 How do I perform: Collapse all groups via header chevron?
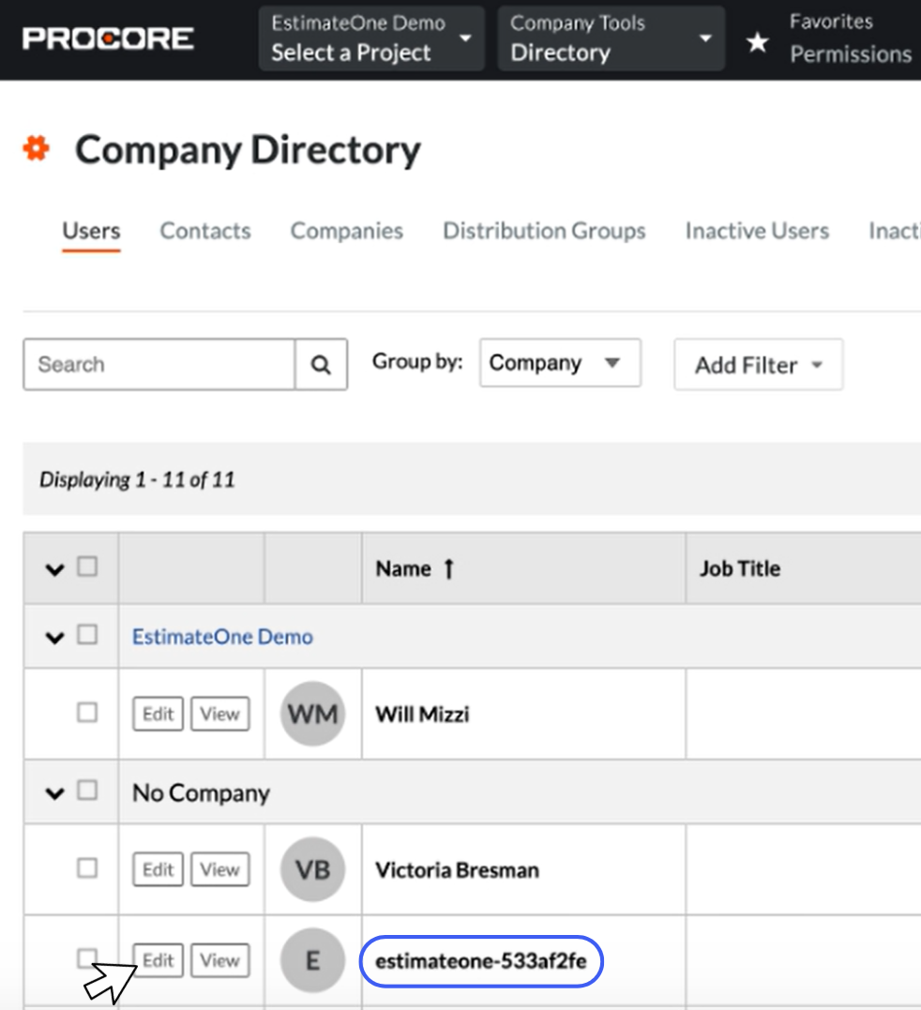coord(54,569)
